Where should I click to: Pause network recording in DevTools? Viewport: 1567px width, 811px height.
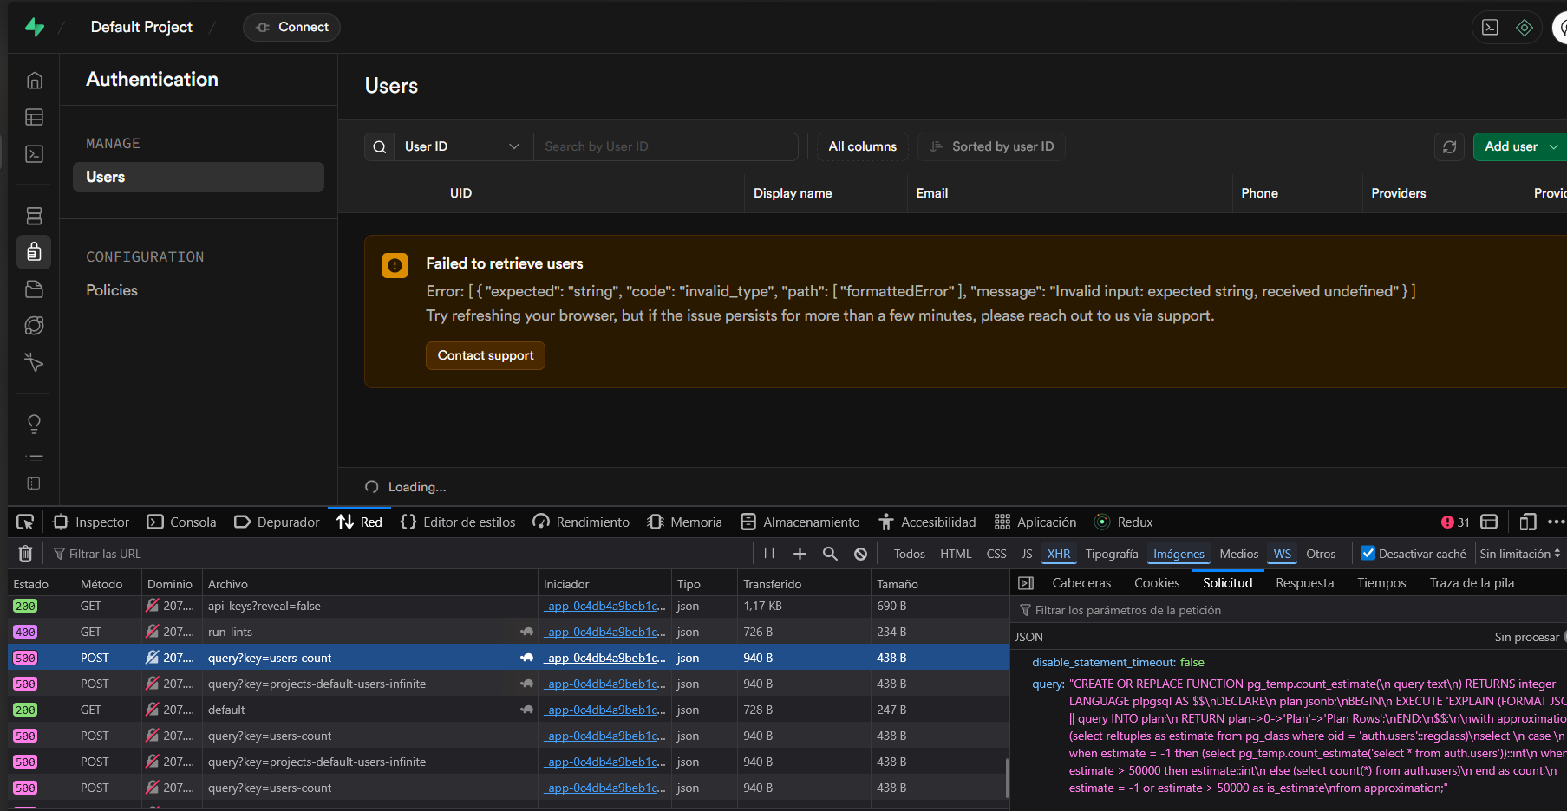coord(768,554)
